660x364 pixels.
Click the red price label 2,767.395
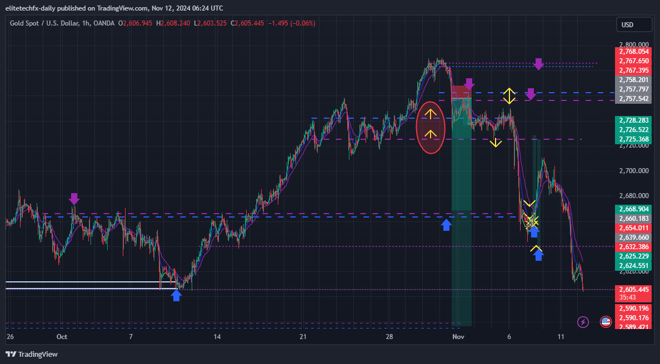coord(633,70)
